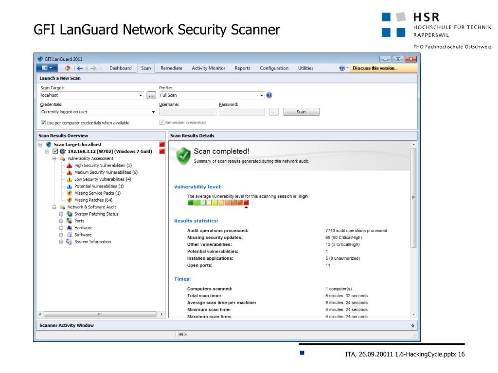Select High Security Vulnerabilities (3)
The width and height of the screenshot is (498, 373).
coord(103,166)
